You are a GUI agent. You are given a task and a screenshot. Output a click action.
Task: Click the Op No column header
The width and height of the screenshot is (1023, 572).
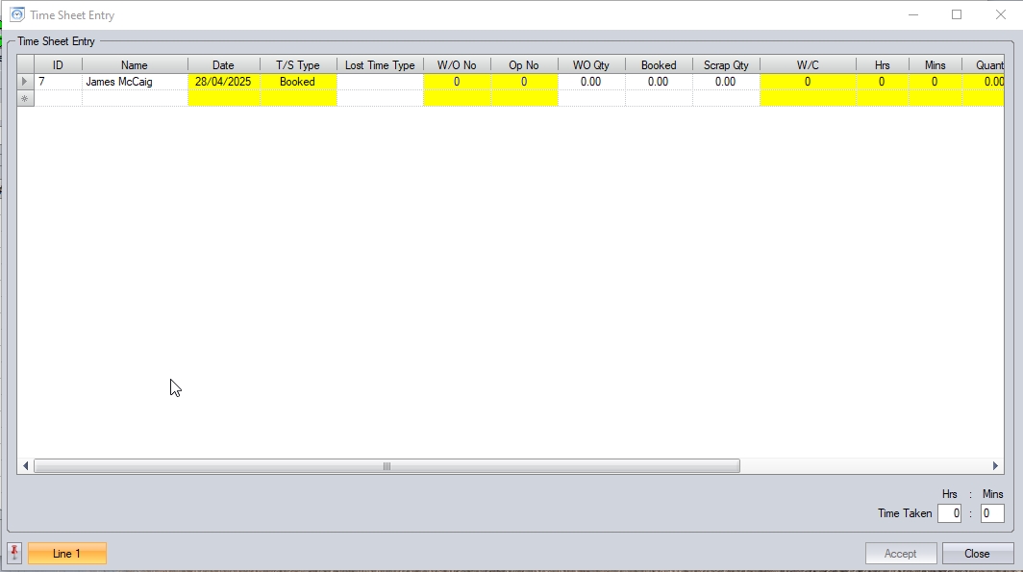tap(524, 65)
